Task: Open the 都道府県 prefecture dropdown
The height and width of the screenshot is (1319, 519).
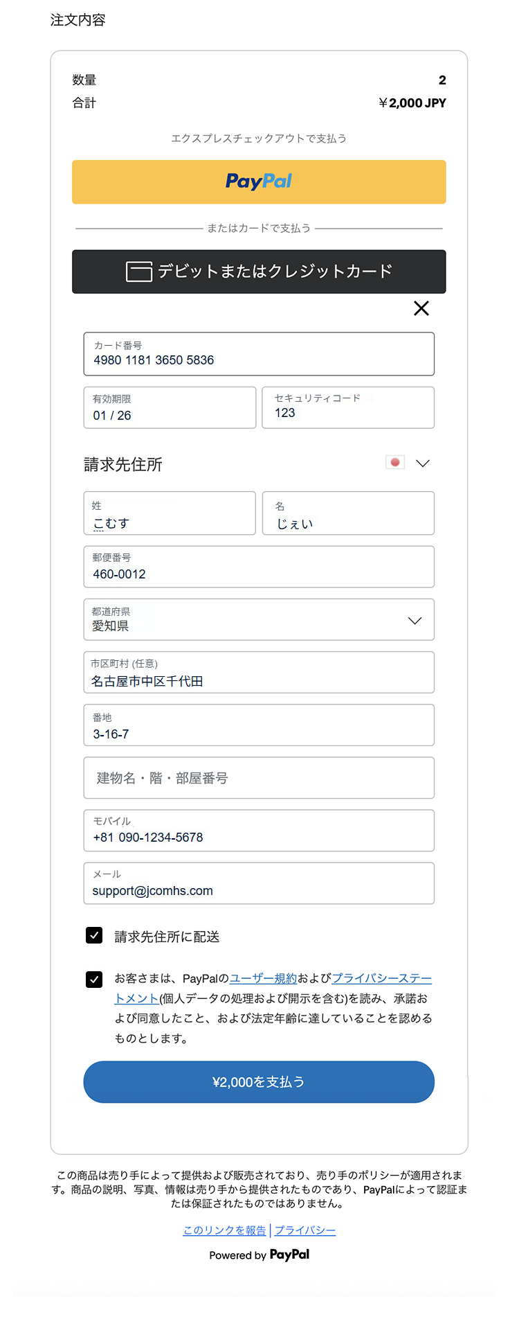Action: (259, 619)
